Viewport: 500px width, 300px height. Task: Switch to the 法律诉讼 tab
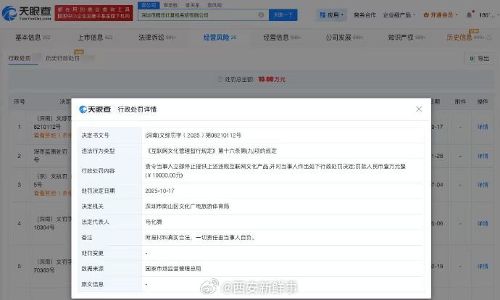(157, 37)
